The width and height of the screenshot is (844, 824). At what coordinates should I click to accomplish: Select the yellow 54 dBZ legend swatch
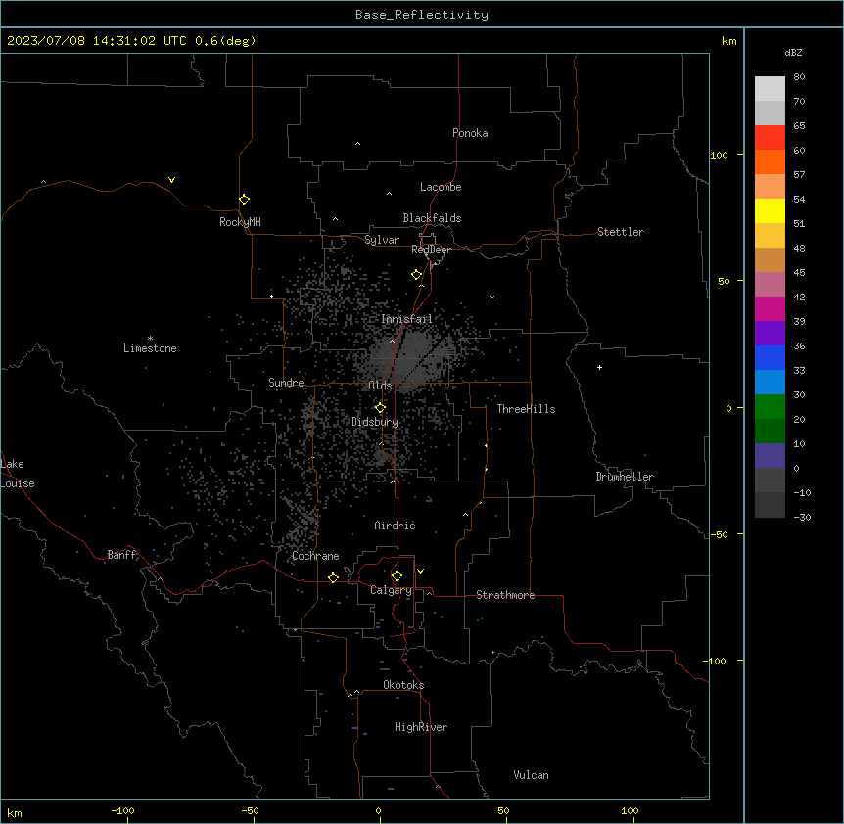click(770, 210)
